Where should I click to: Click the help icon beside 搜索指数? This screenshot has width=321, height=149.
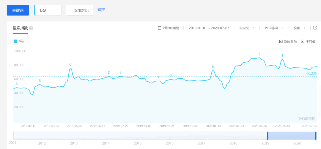click(31, 28)
